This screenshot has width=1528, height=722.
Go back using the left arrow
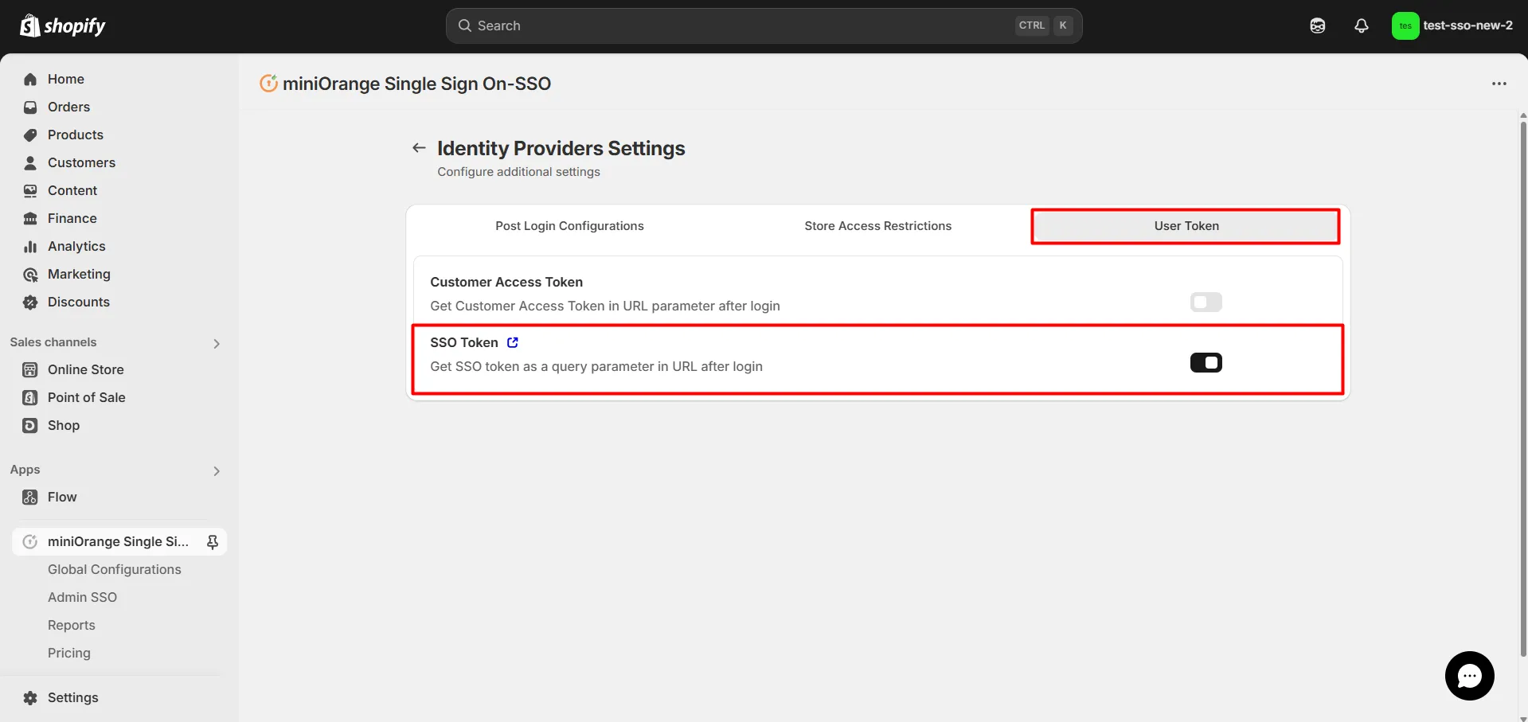pyautogui.click(x=419, y=148)
